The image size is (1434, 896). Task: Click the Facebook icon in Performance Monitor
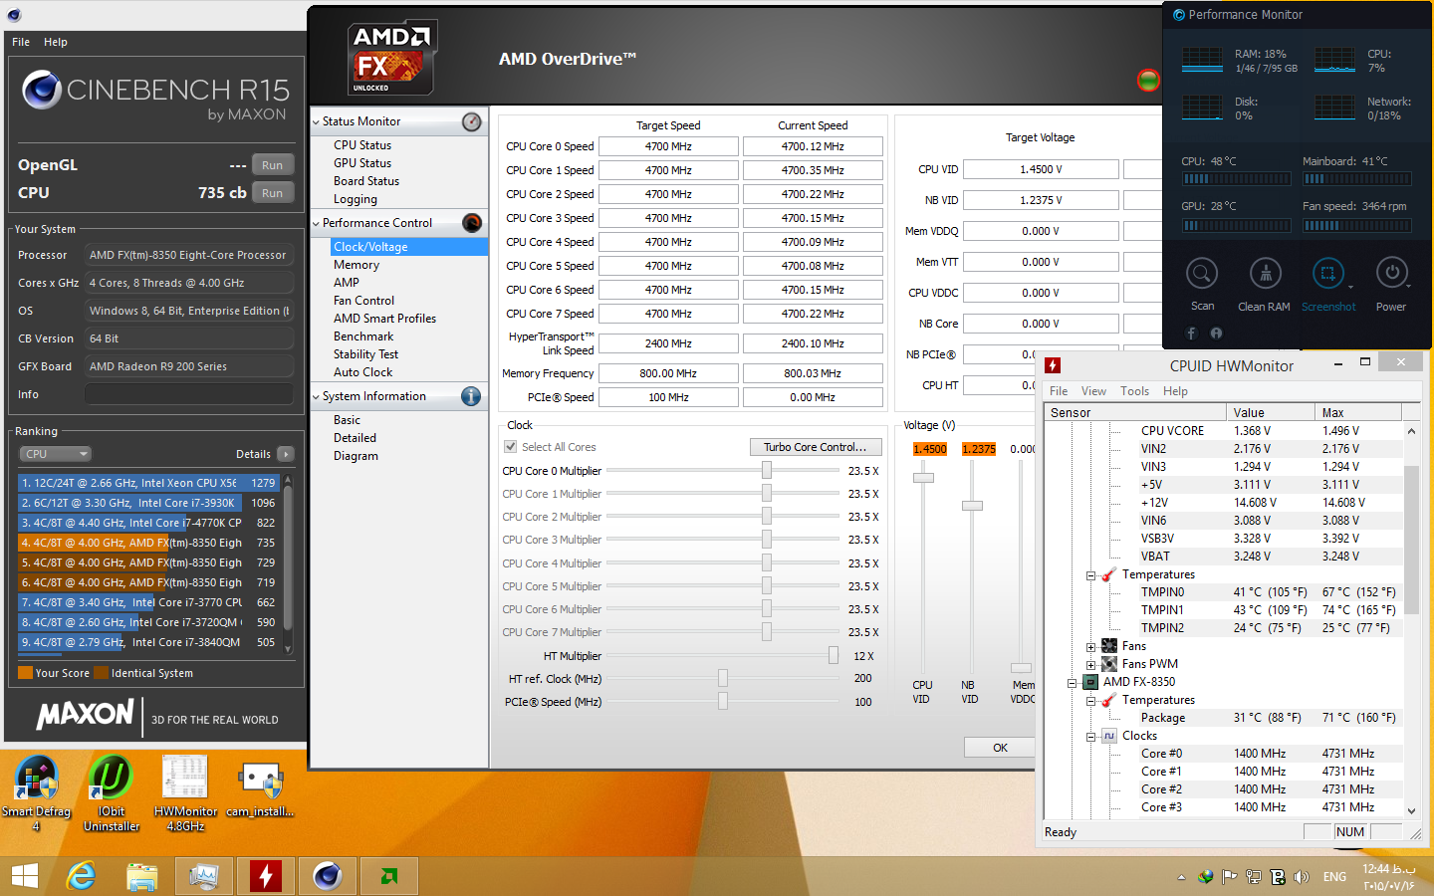[1190, 334]
